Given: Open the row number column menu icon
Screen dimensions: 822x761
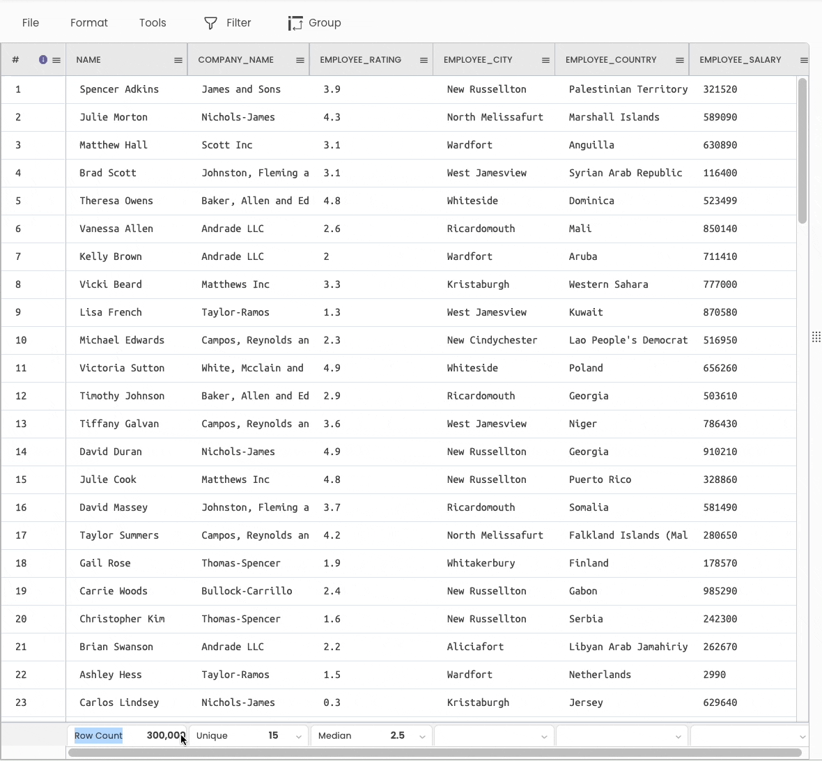Looking at the screenshot, I should [56, 61].
